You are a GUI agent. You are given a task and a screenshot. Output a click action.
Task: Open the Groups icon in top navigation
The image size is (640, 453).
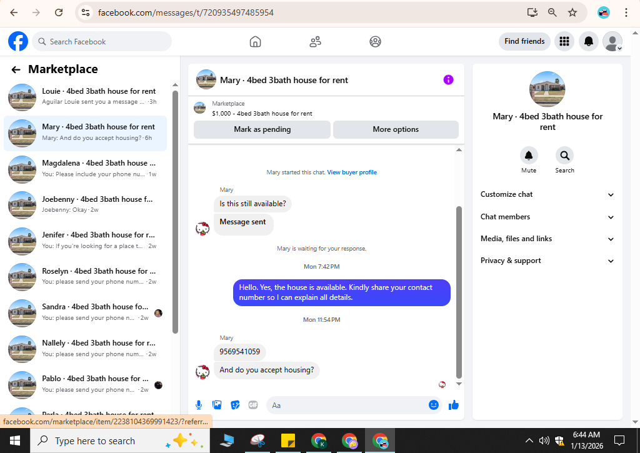[x=375, y=42]
